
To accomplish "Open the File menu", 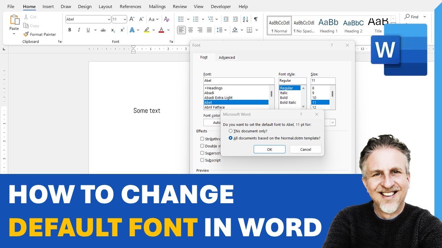I will coord(11,7).
